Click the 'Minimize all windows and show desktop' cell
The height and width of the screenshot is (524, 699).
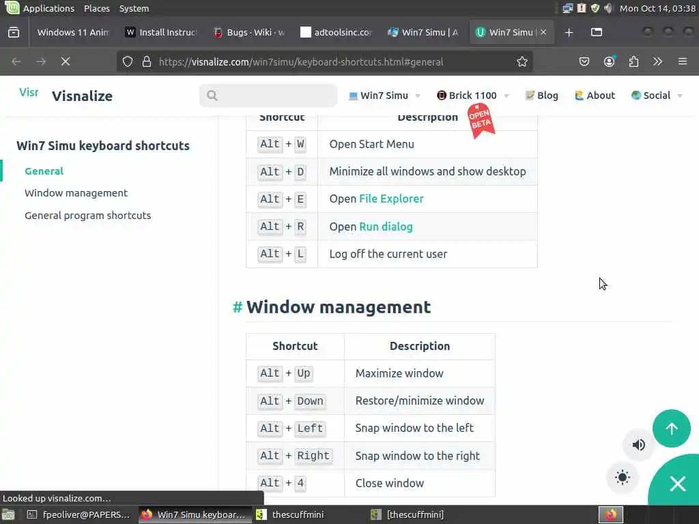427,171
